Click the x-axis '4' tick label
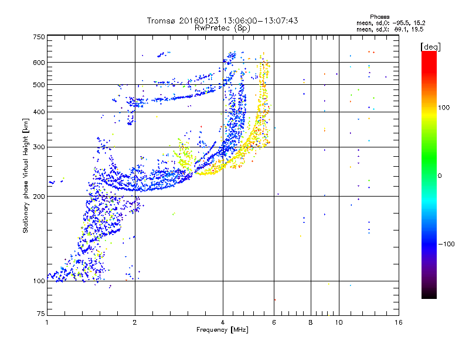This screenshot has width=469, height=351. pyautogui.click(x=223, y=322)
